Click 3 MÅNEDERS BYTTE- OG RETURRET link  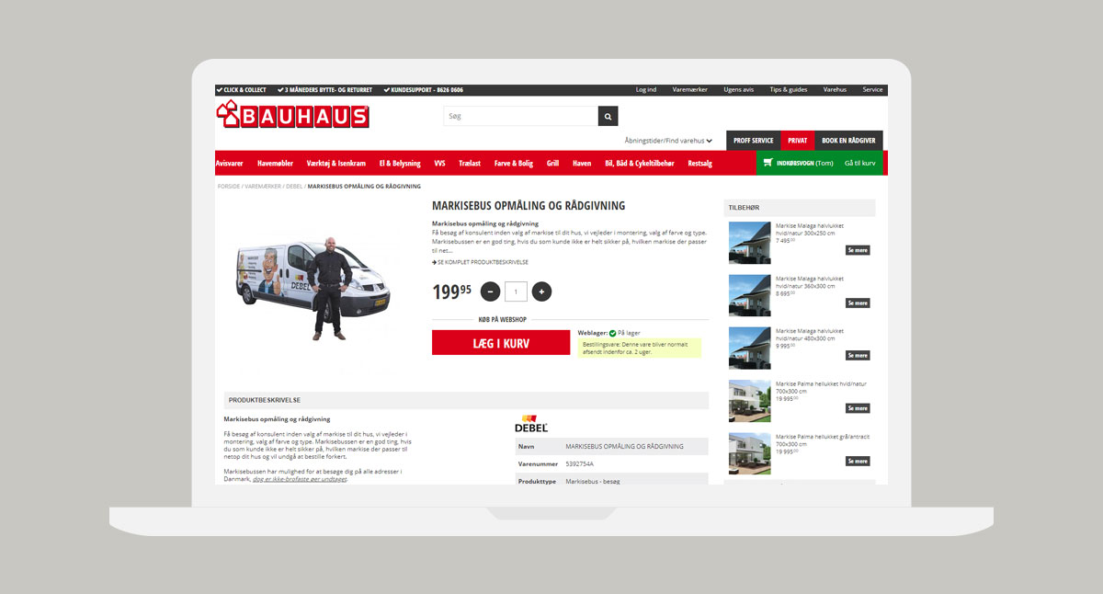click(325, 90)
